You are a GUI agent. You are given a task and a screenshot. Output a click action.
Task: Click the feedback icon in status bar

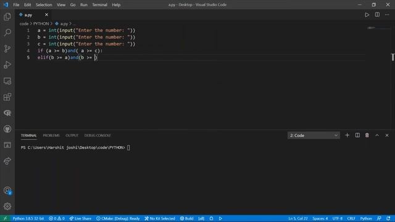coord(379,218)
